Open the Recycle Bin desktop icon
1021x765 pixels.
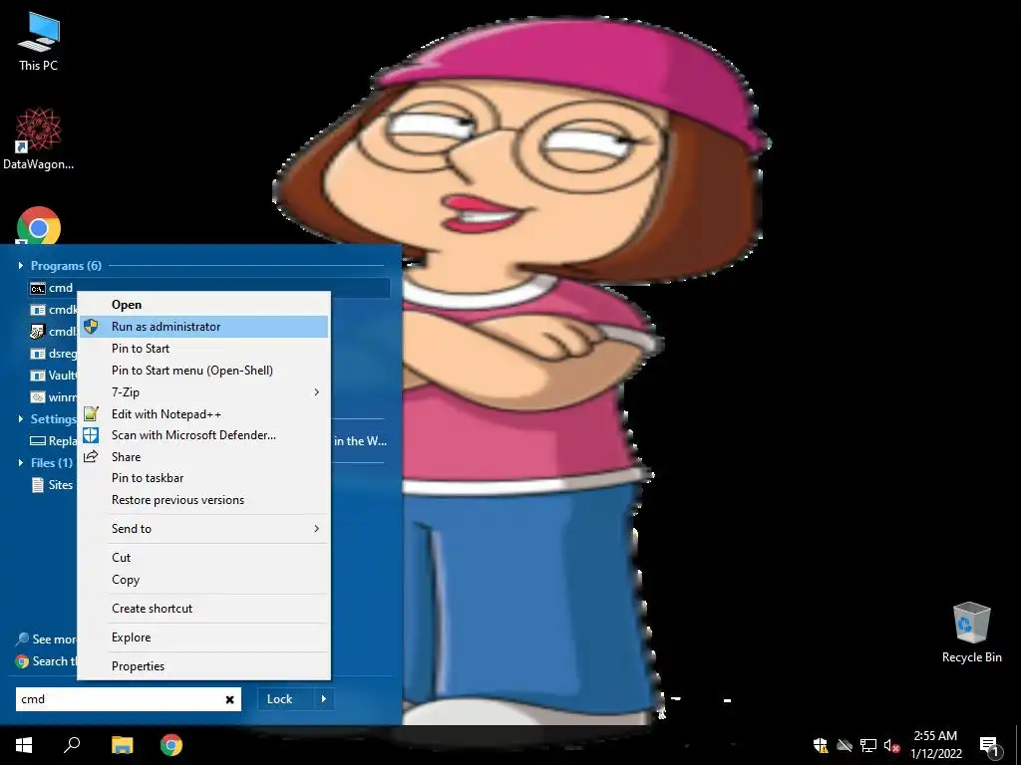click(971, 633)
